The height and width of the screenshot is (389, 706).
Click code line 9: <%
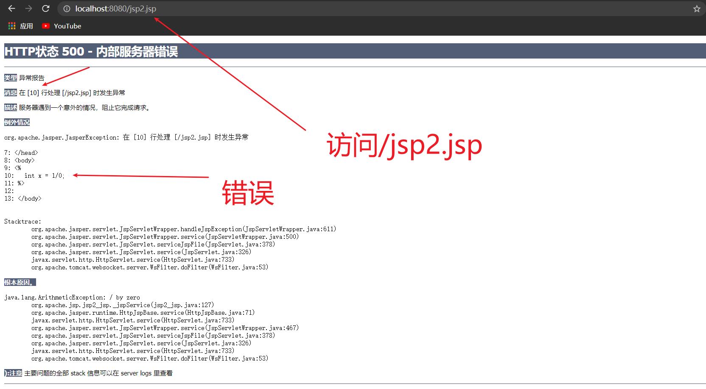(13, 168)
